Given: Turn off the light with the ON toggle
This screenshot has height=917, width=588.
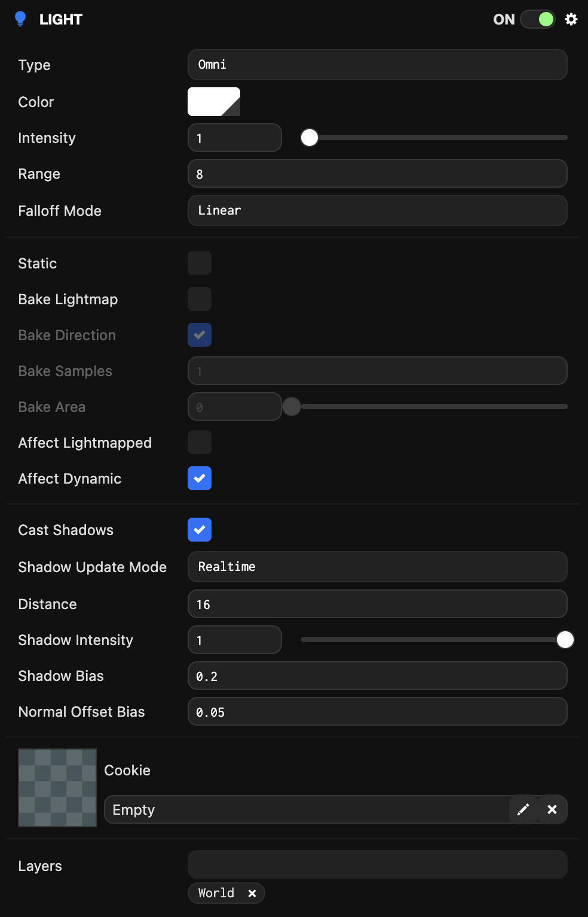Looking at the screenshot, I should (537, 19).
